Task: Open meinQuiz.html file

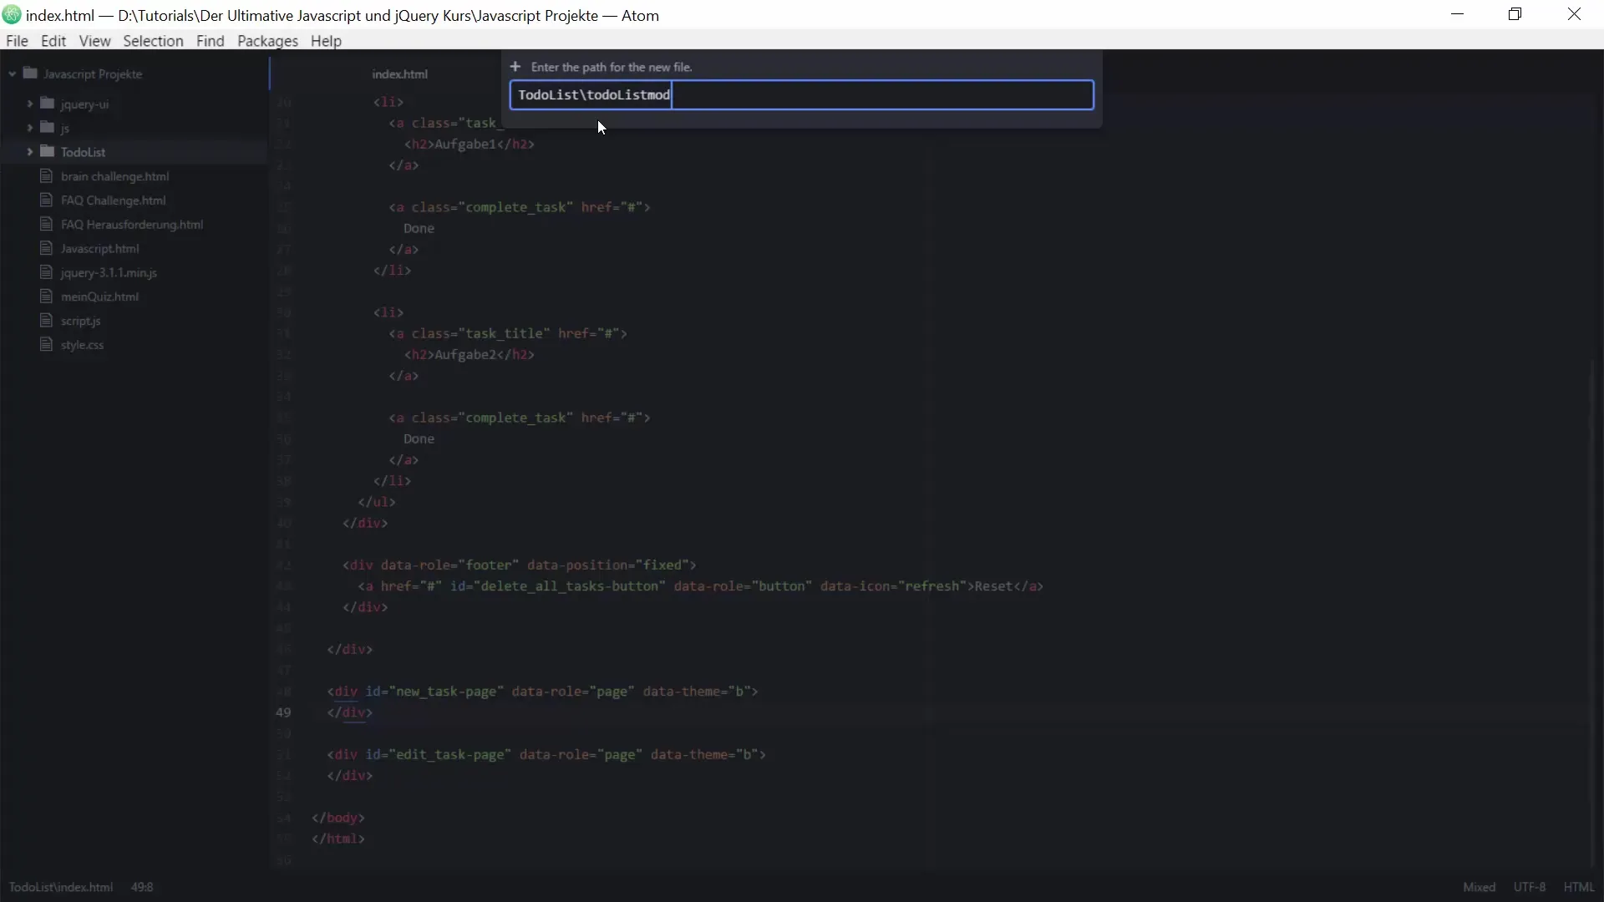Action: (x=99, y=296)
